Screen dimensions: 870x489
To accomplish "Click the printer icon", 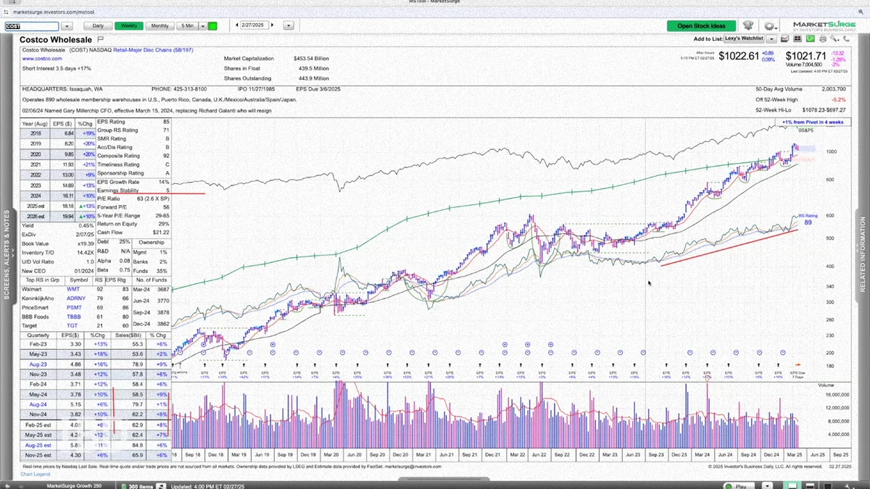I will pos(823,39).
